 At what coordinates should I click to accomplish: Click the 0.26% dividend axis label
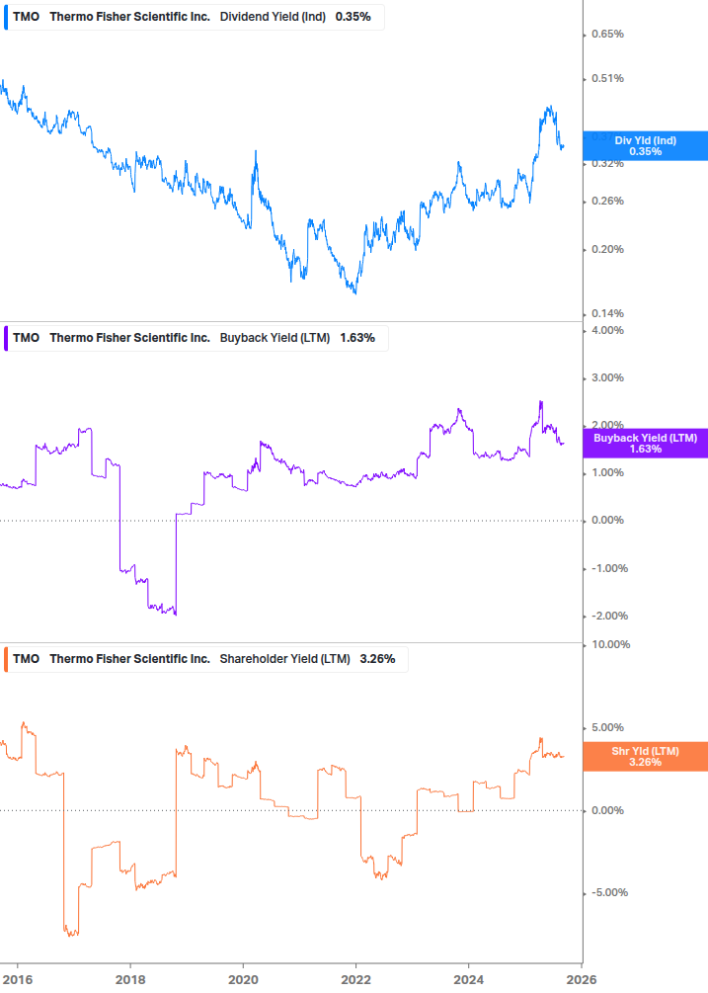(607, 202)
